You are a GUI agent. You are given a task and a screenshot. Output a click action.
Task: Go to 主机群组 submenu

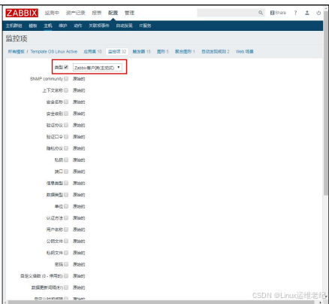(x=14, y=26)
